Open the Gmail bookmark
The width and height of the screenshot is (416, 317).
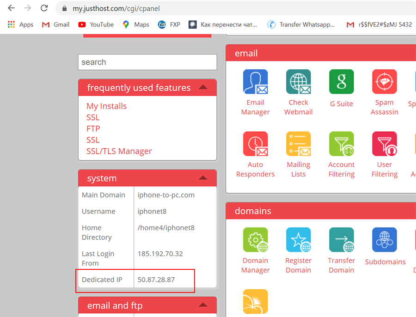tap(55, 24)
